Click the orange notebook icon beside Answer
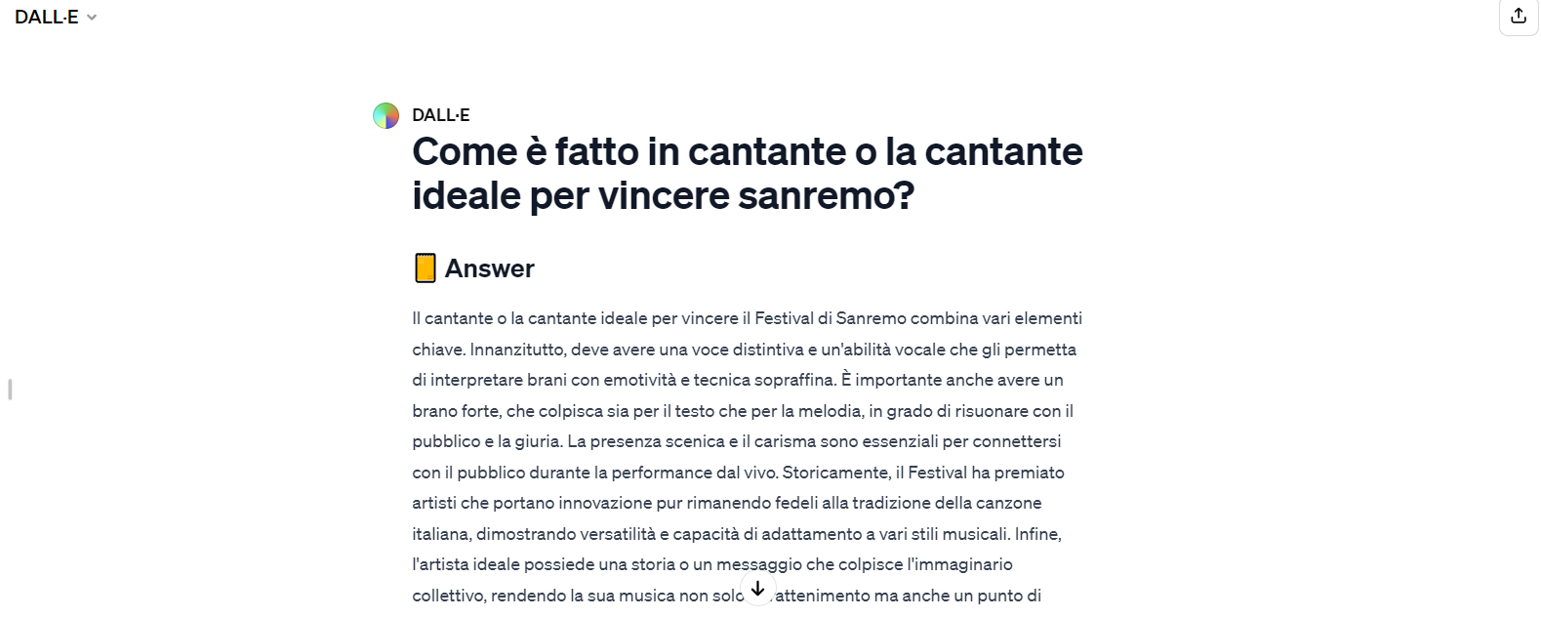The height and width of the screenshot is (618, 1541). pos(425,268)
